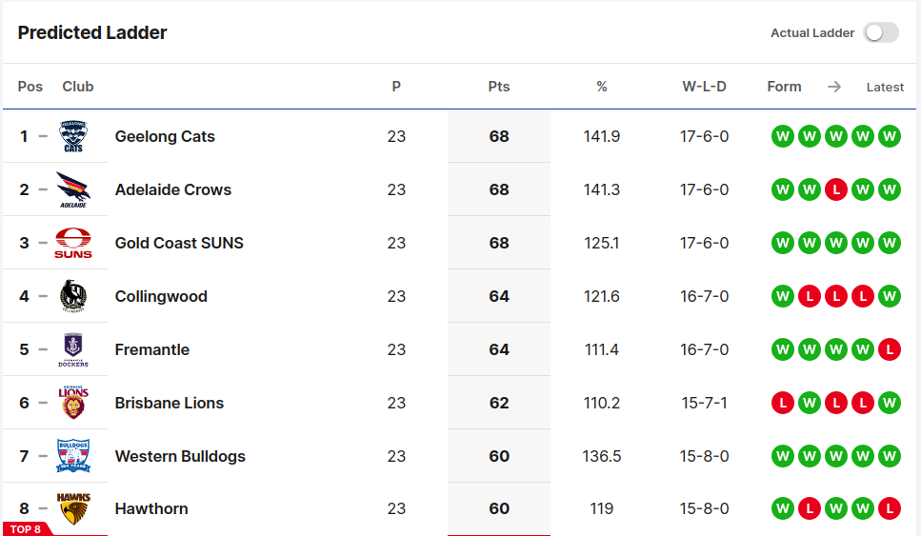
Task: Open the Geelong Cats team link
Action: tap(165, 136)
